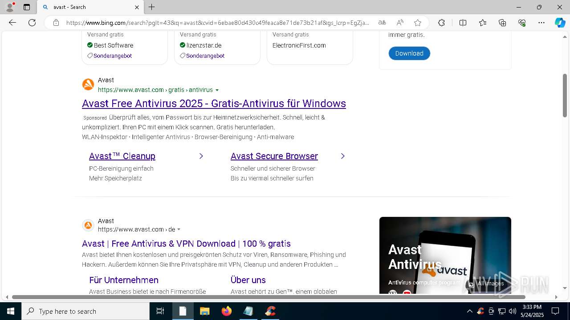This screenshot has height=320, width=570.
Task: Open lizenzstar.de Sonderangebot link
Action: click(205, 56)
